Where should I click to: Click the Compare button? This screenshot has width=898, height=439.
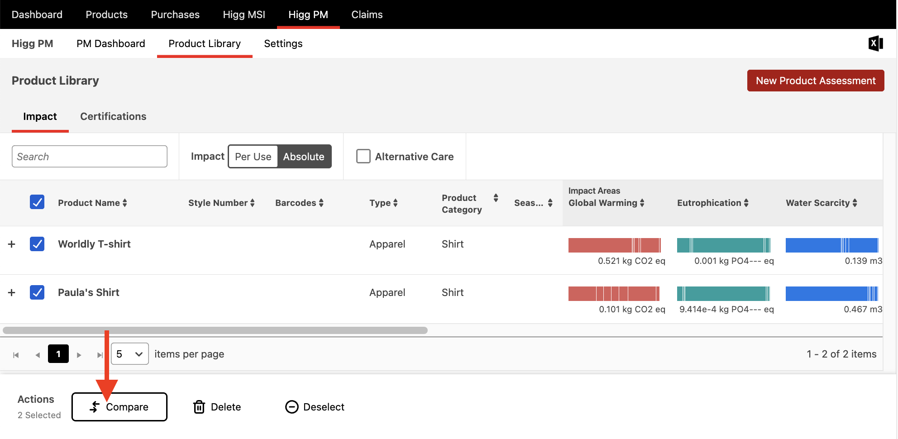coord(119,407)
